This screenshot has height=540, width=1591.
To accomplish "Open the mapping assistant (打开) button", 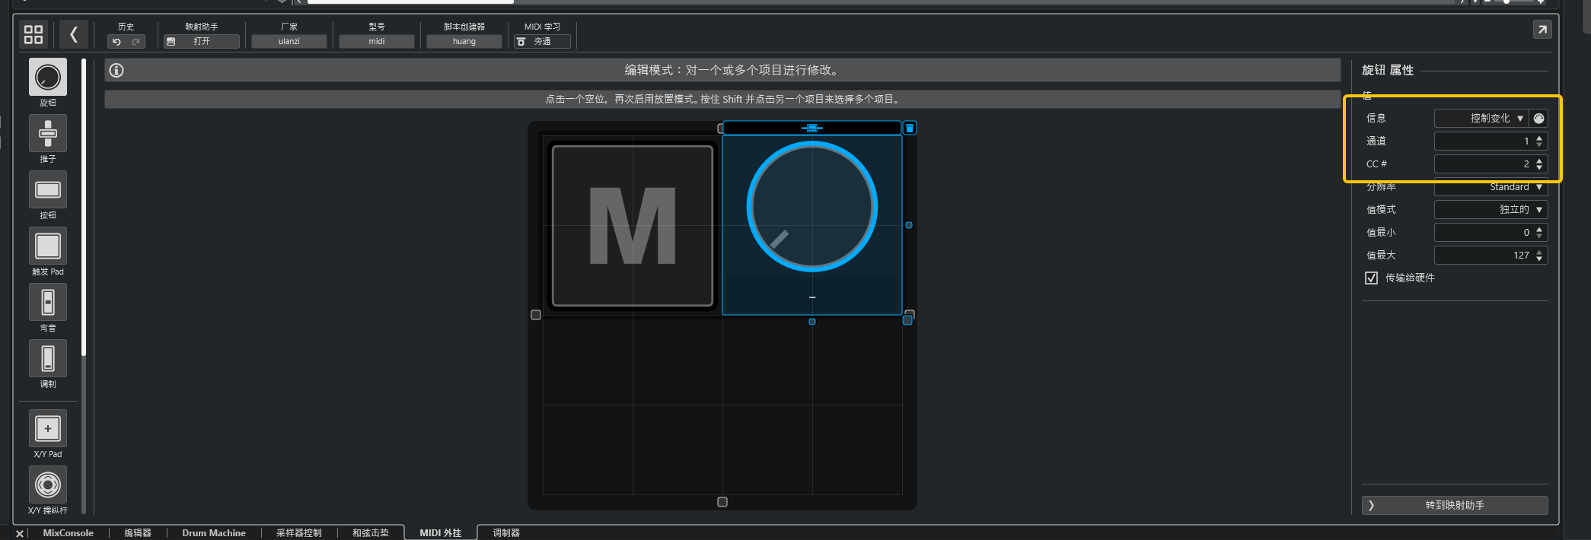I will click(202, 42).
